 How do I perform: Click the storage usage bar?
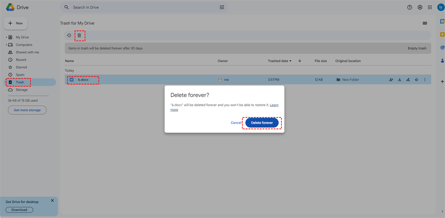pyautogui.click(x=28, y=96)
